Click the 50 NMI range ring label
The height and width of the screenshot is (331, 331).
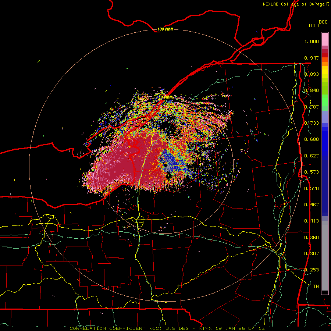click(x=165, y=97)
